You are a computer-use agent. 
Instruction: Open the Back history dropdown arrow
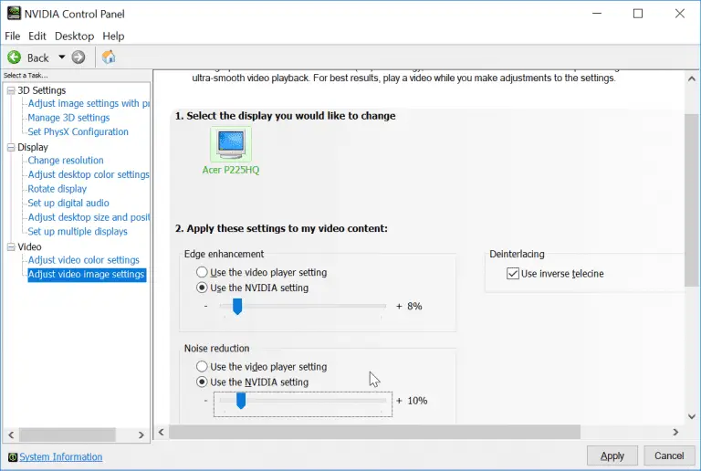pyautogui.click(x=62, y=58)
